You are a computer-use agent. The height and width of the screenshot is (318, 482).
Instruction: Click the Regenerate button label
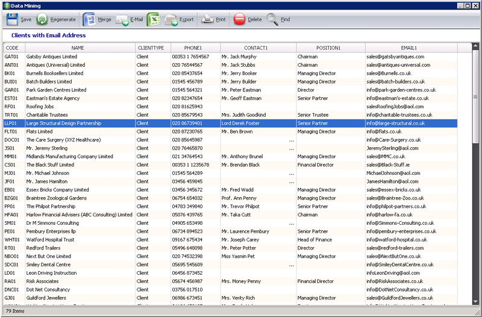click(63, 19)
